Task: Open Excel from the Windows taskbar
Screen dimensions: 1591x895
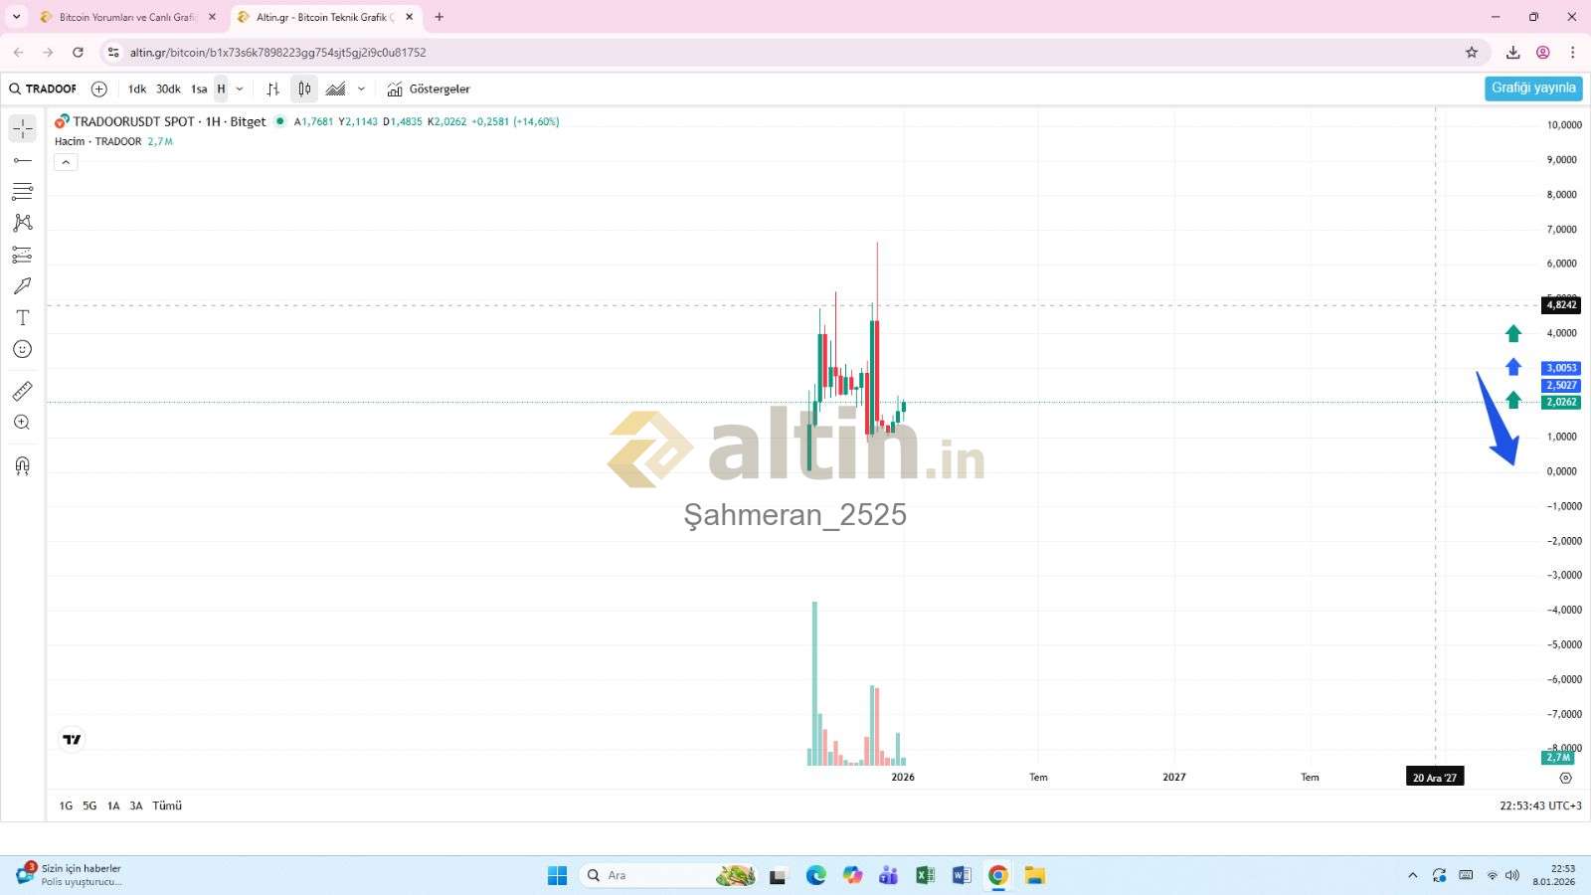Action: (925, 875)
